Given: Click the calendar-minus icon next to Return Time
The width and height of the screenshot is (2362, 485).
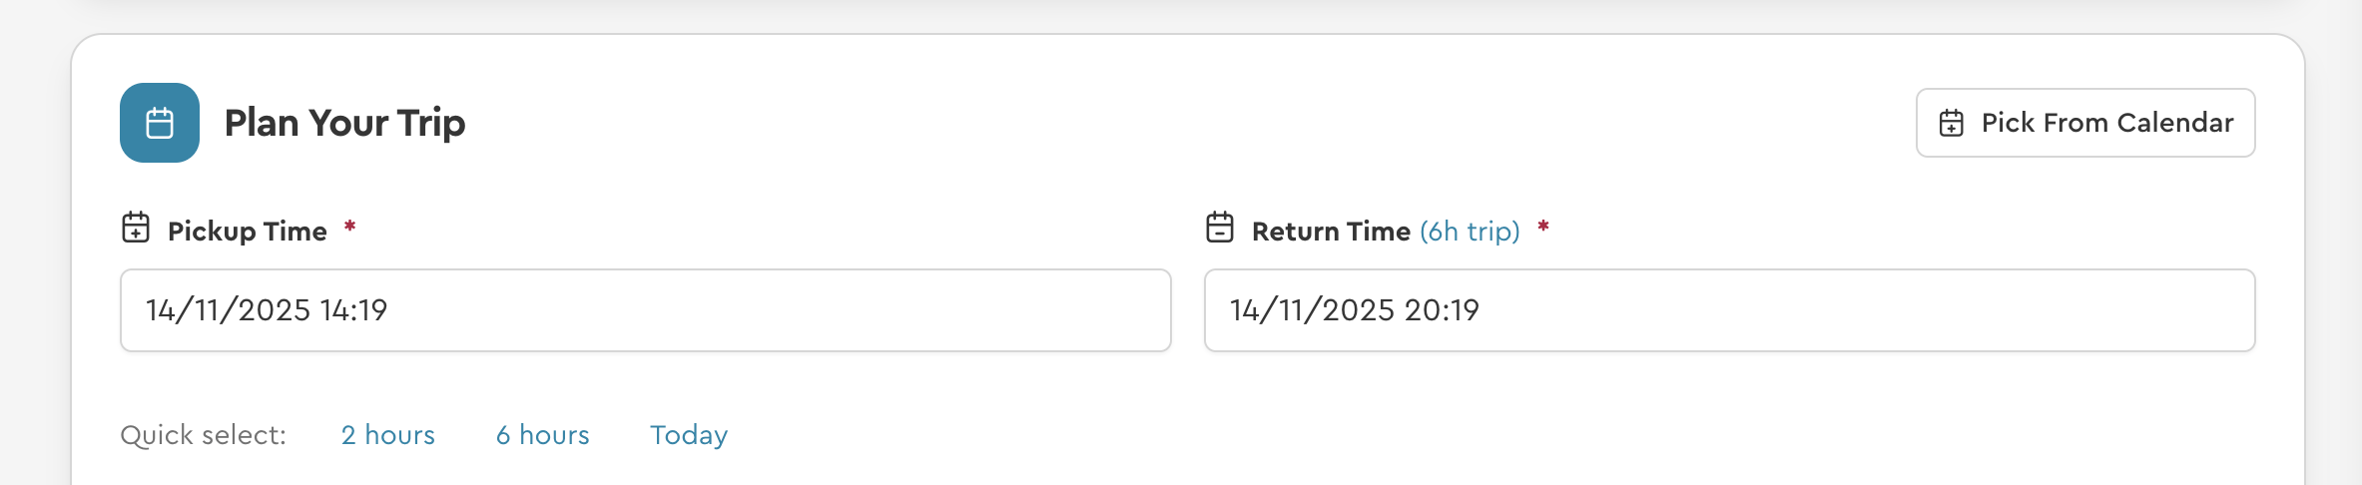Looking at the screenshot, I should [1220, 228].
